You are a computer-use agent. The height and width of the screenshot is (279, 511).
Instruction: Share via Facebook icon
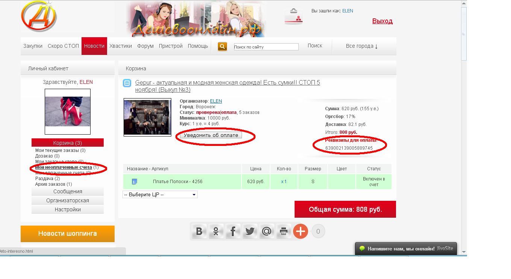233,231
